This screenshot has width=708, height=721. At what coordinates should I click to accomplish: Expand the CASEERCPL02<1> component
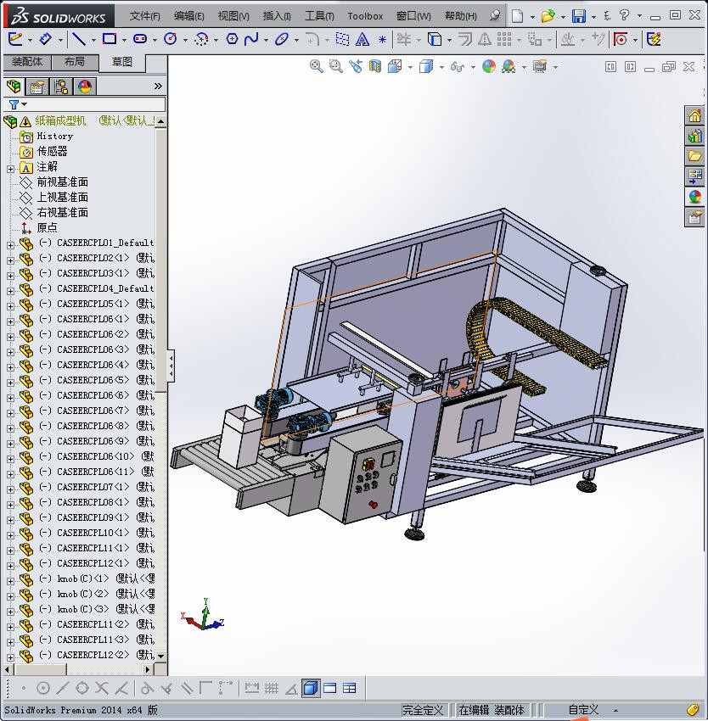[x=10, y=260]
